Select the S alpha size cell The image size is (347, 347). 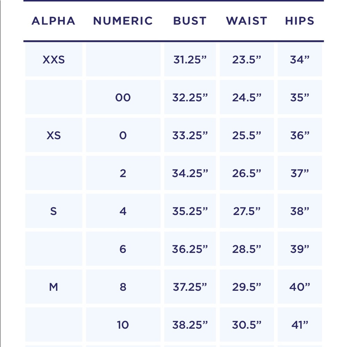54,211
